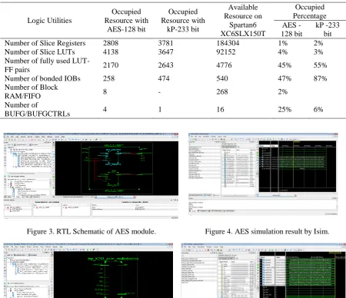The height and width of the screenshot is (298, 346).
Task: Click the value 258 in bonded IOBs row
Action: [x=108, y=78]
